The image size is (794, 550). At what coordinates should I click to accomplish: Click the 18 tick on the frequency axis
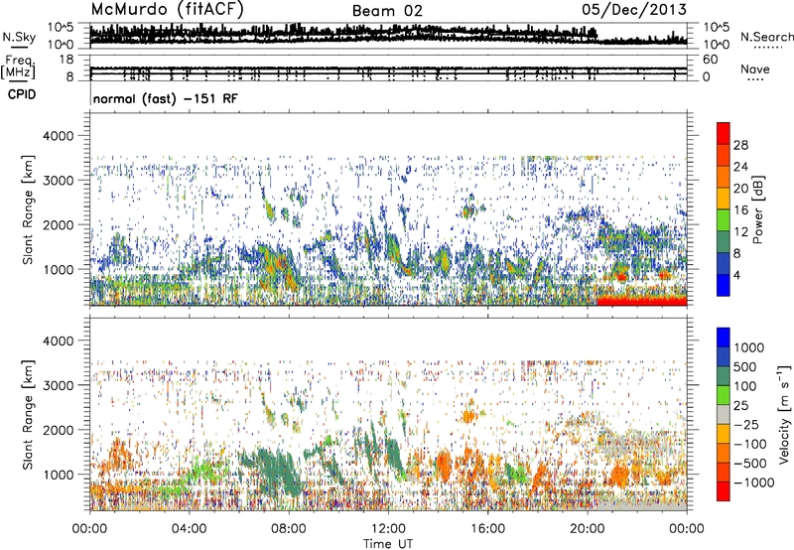pos(66,60)
